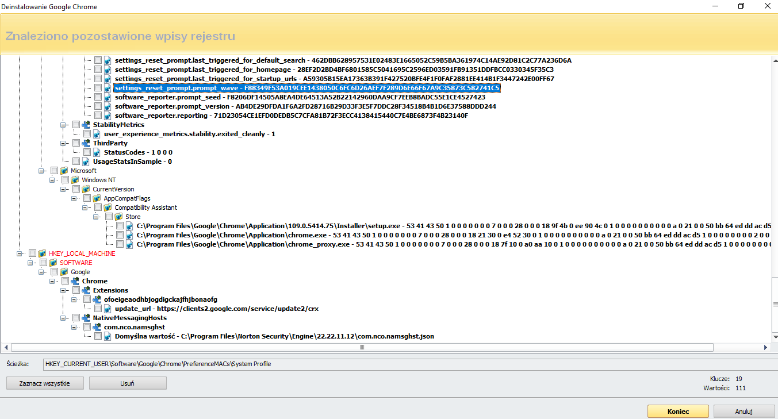Check the software_reporter.prompt_version checkbox

click(98, 106)
